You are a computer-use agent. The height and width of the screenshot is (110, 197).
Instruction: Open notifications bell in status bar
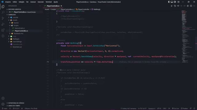tap(194, 108)
